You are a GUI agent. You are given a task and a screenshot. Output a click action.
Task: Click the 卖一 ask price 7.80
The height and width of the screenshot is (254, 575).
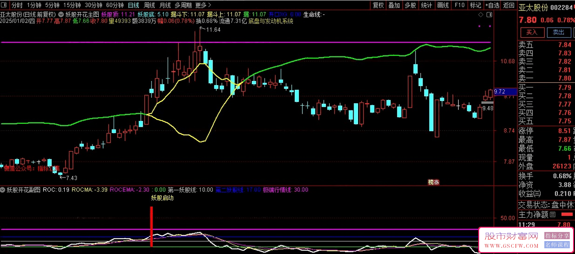[x=564, y=78]
